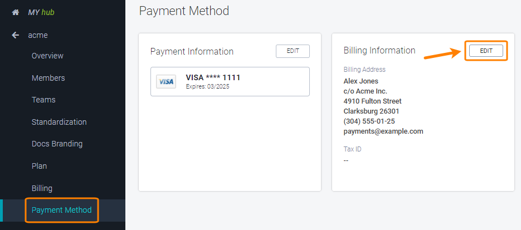Click the Tax ID field value
521x230 pixels.
346,160
